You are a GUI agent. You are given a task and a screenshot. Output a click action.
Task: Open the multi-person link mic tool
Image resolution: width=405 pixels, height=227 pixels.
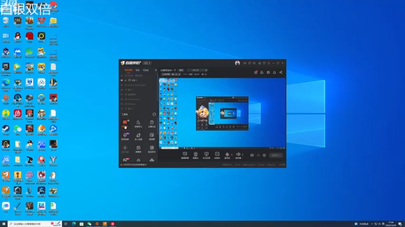tap(138, 136)
